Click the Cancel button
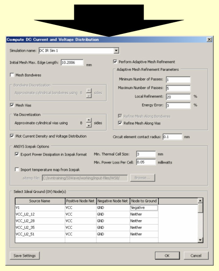Image resolution: width=219 pixels, height=271 pixels. point(196,255)
